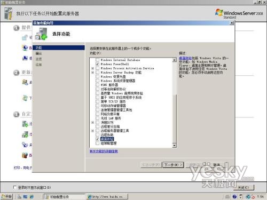The width and height of the screenshot is (267, 200).
Task: Click the network computers icon under step 1
Action: click(25, 47)
